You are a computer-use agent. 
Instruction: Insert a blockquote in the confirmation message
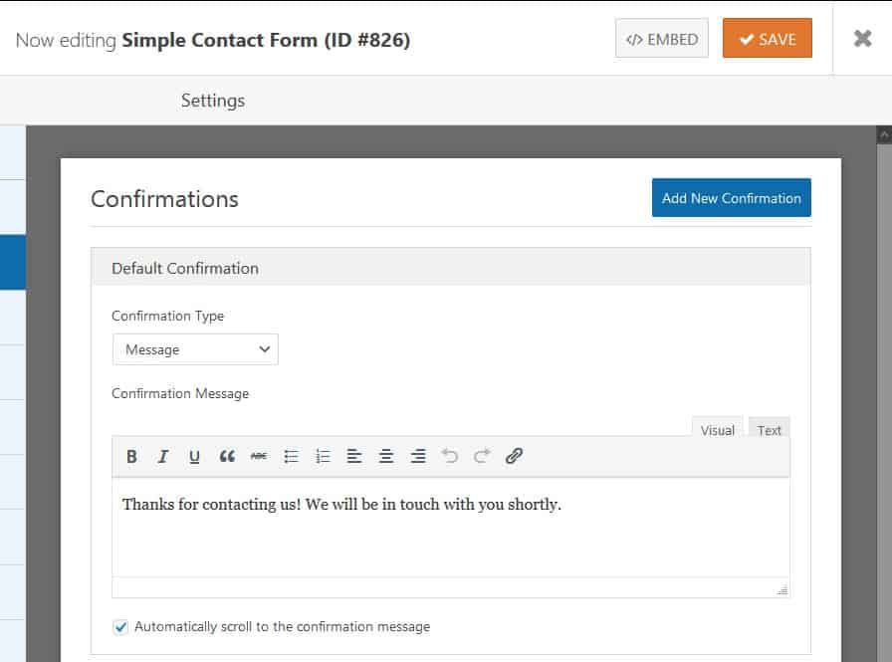click(227, 456)
